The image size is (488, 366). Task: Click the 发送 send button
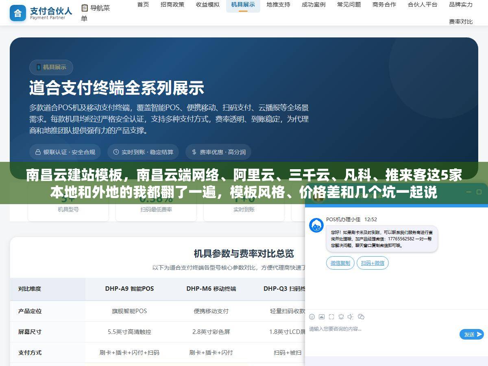point(472,334)
